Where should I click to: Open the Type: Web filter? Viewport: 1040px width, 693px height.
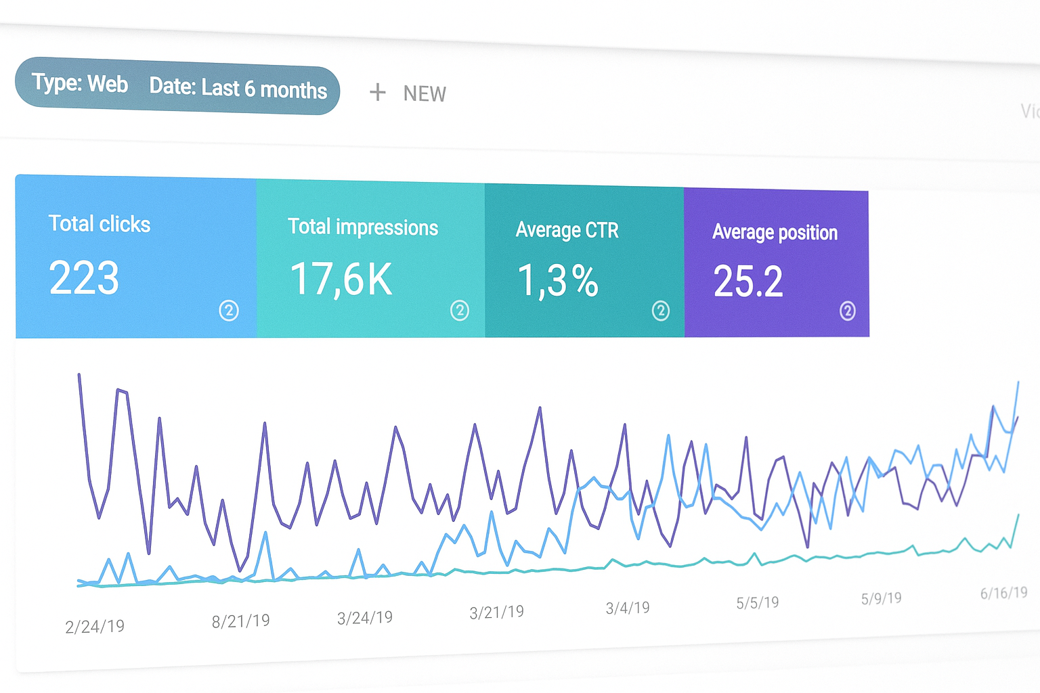80,84
